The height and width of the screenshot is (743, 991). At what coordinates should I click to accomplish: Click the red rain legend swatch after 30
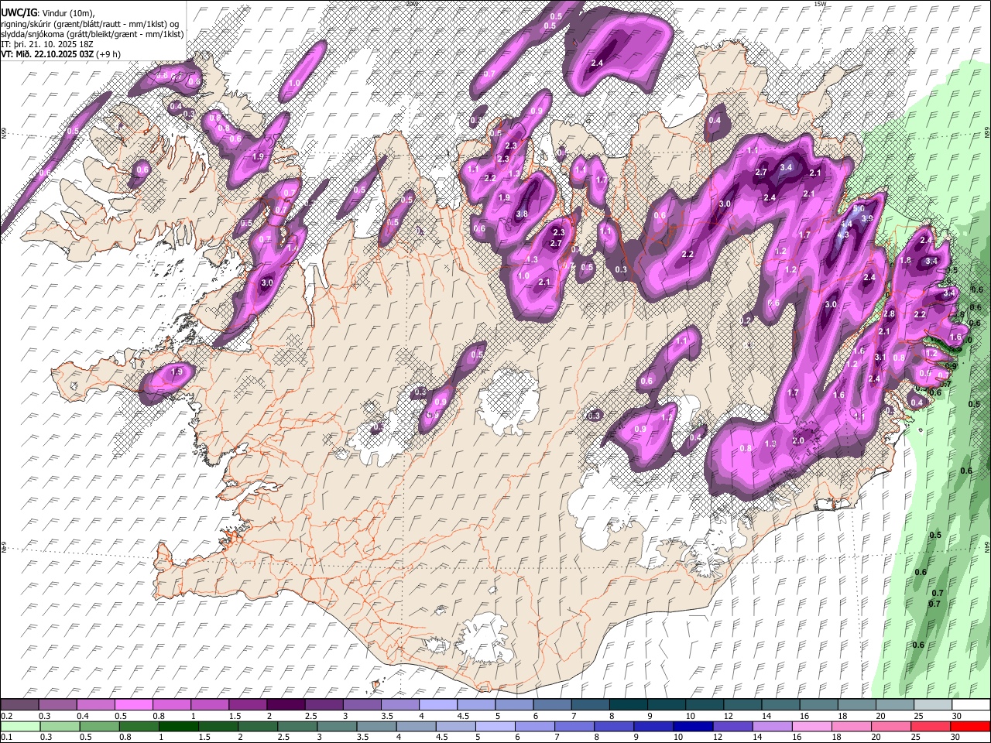pyautogui.click(x=969, y=726)
